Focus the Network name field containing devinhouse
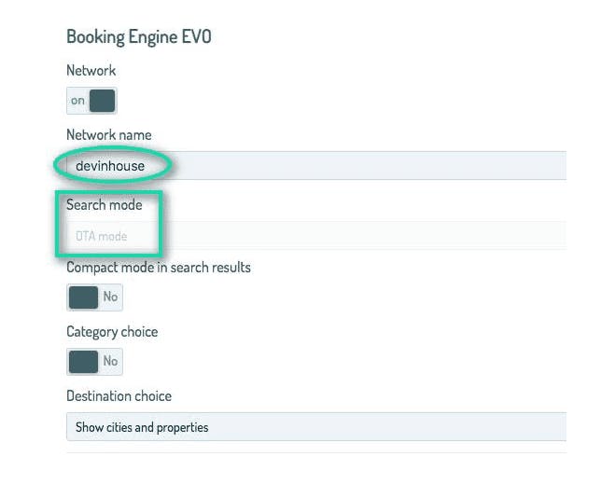The width and height of the screenshot is (616, 484). click(316, 166)
